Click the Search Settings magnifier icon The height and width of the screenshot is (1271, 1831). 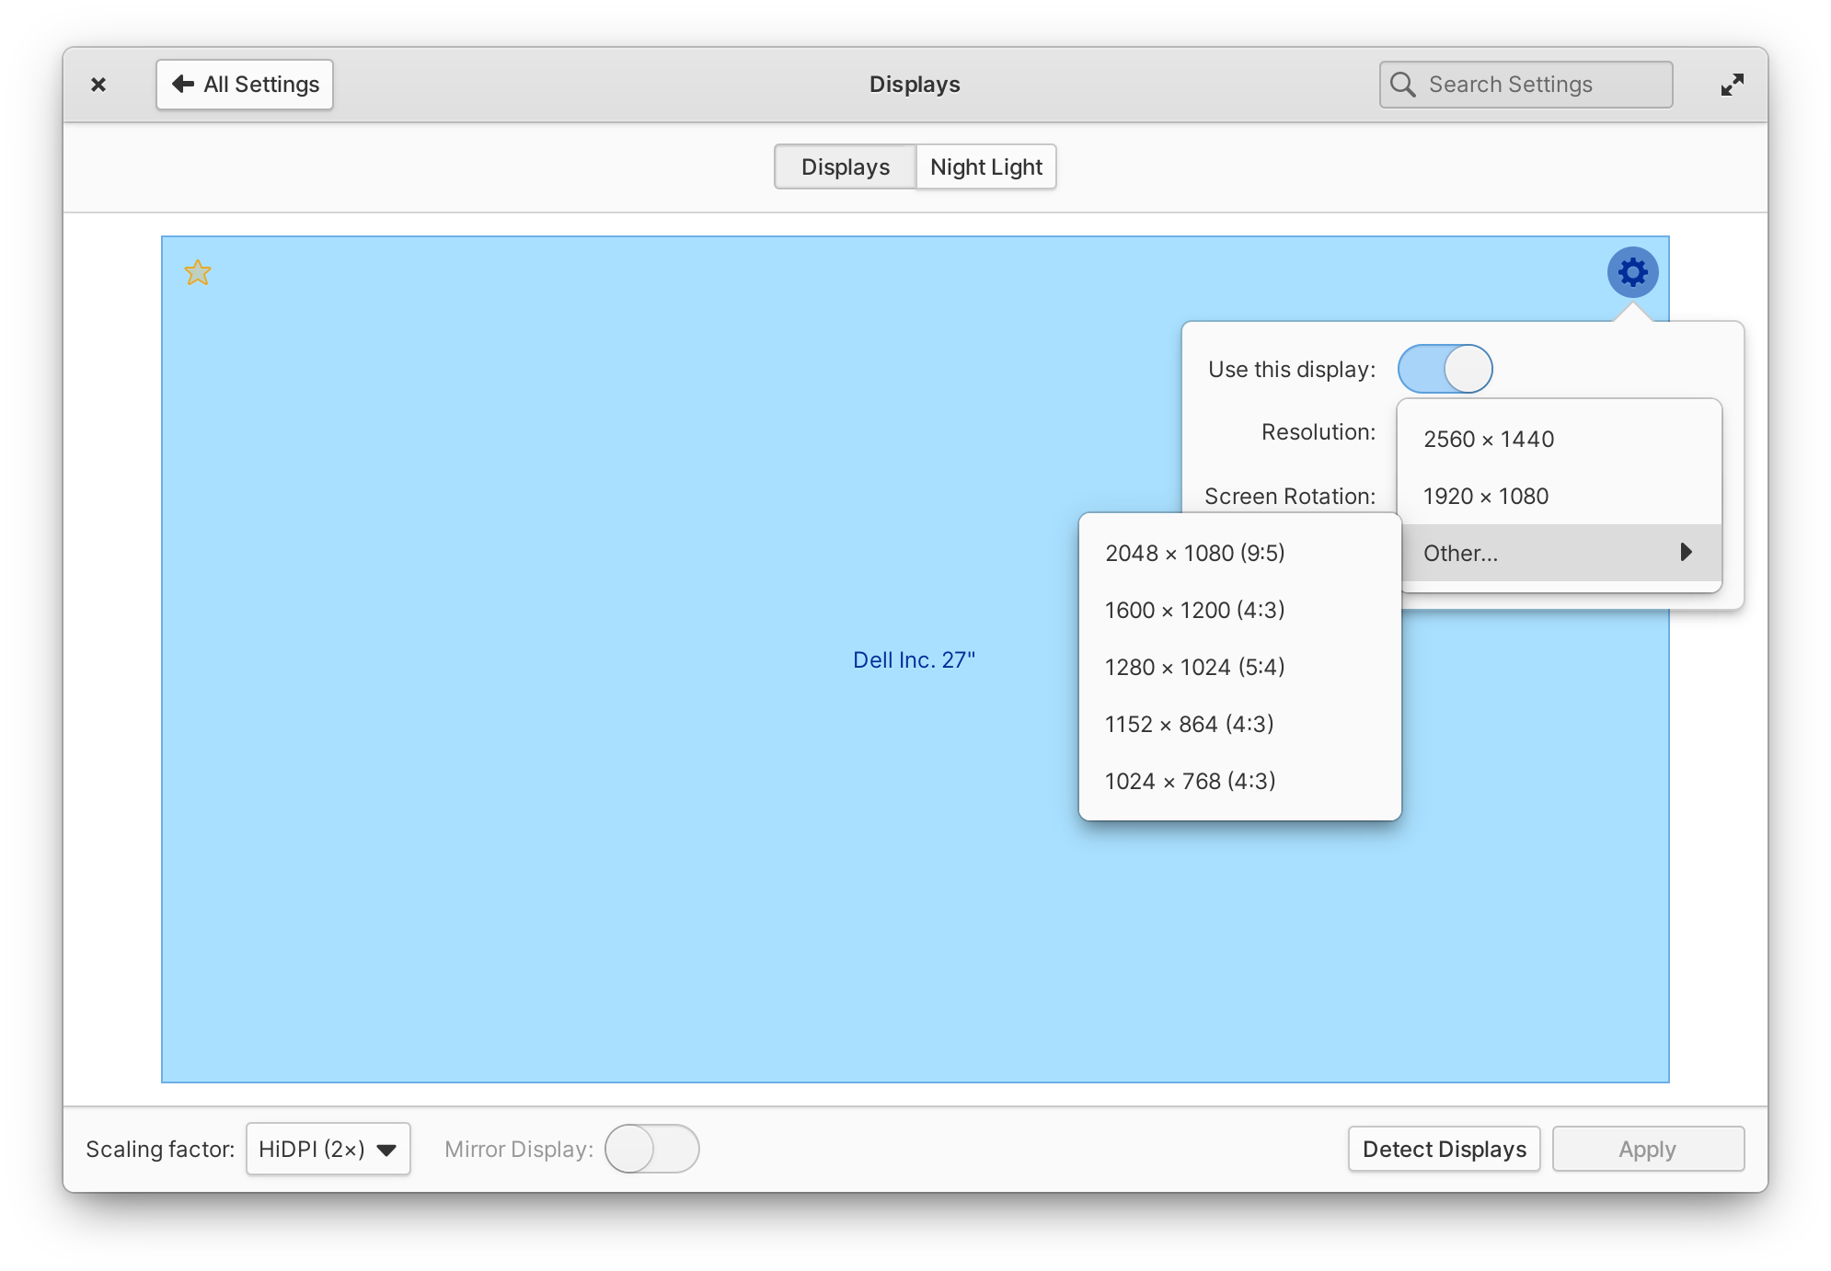coord(1402,85)
